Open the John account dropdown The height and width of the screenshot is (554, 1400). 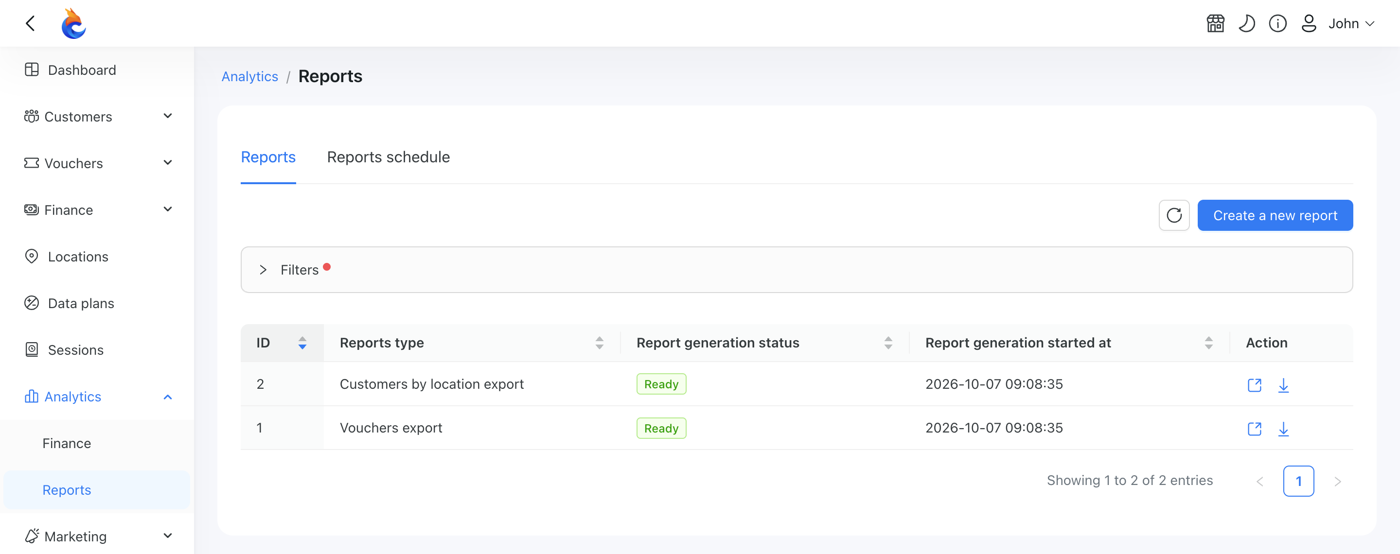coord(1351,23)
